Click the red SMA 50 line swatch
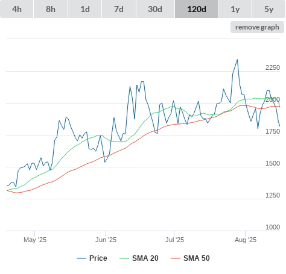This screenshot has width=286, height=274. pos(176,258)
